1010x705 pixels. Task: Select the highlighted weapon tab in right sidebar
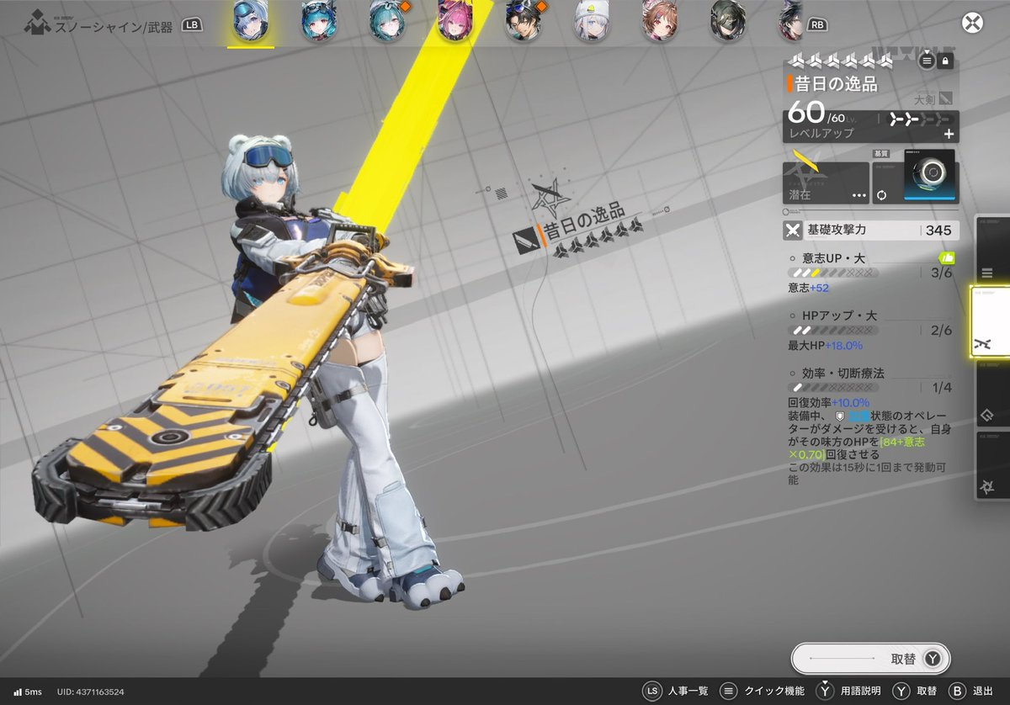coord(990,324)
